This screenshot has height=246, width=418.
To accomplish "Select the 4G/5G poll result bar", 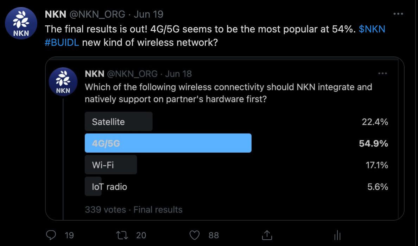I will 168,143.
